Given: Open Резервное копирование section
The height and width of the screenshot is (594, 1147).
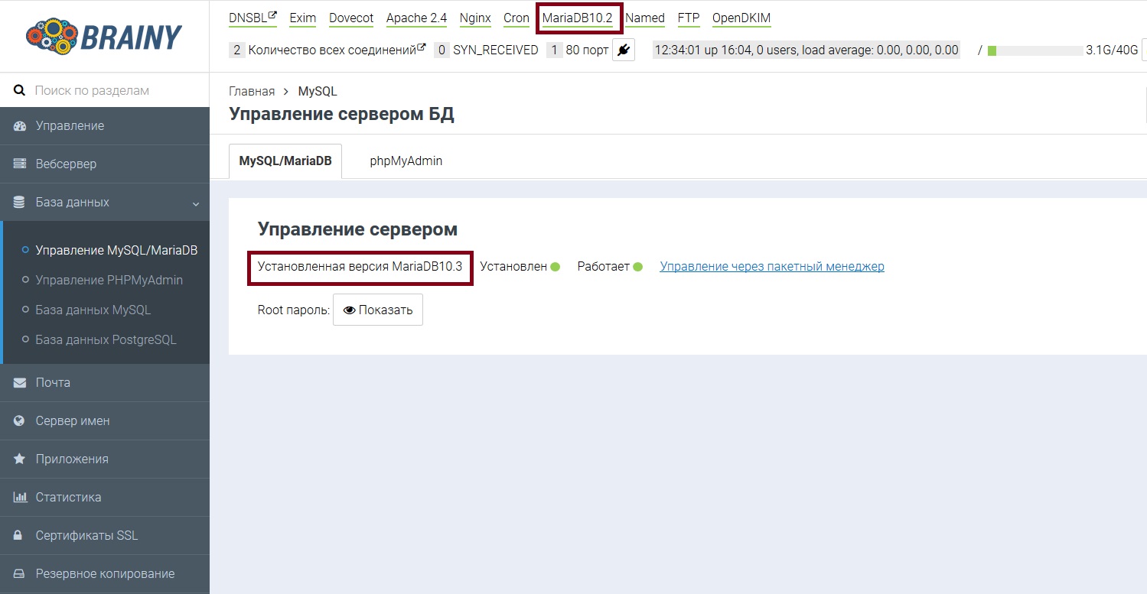Looking at the screenshot, I should pos(105,574).
